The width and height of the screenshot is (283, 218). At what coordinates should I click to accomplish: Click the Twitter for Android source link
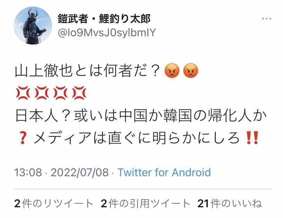[x=164, y=172]
